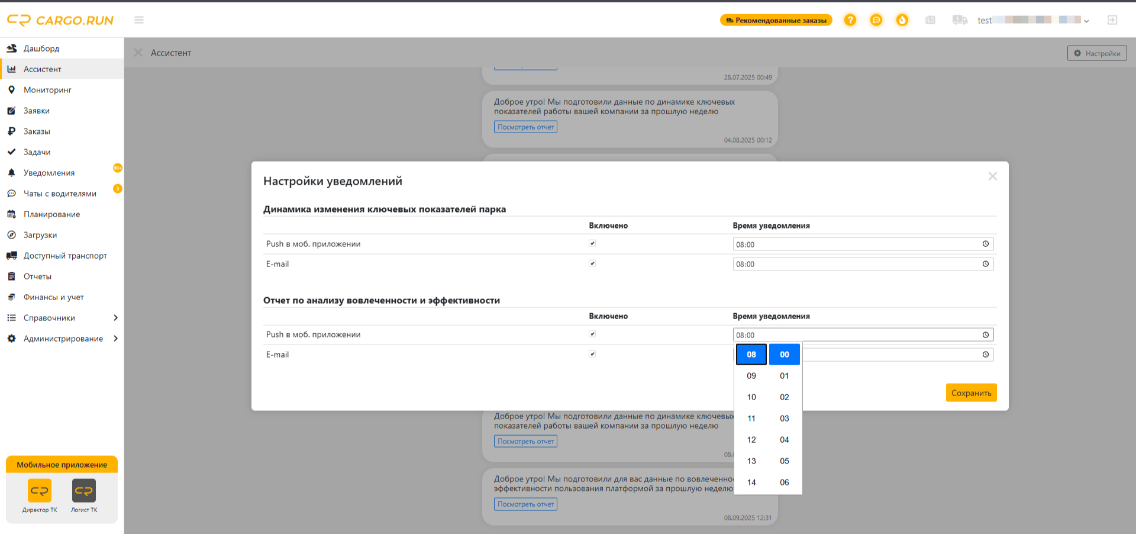Open Посмотреть отчет in 08.09.2025 12:31 message
1136x534 pixels.
click(525, 504)
